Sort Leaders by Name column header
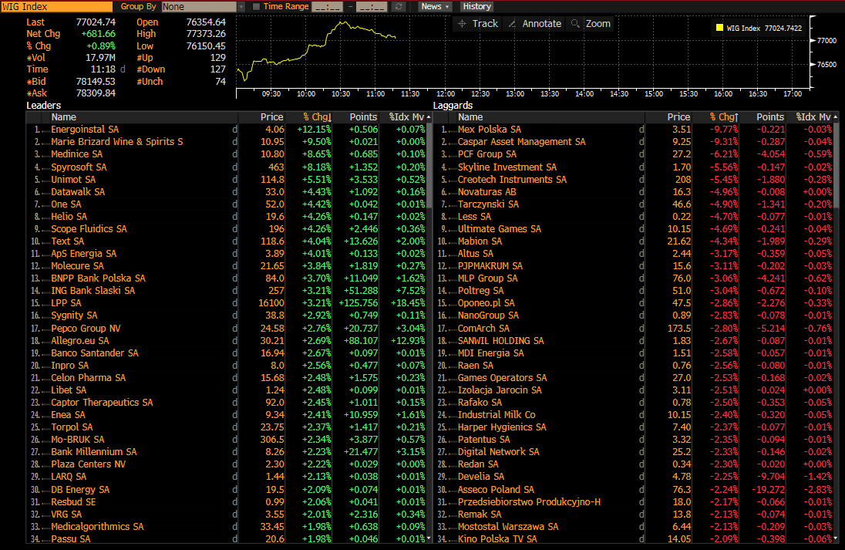This screenshot has height=550, width=845. pyautogui.click(x=64, y=117)
